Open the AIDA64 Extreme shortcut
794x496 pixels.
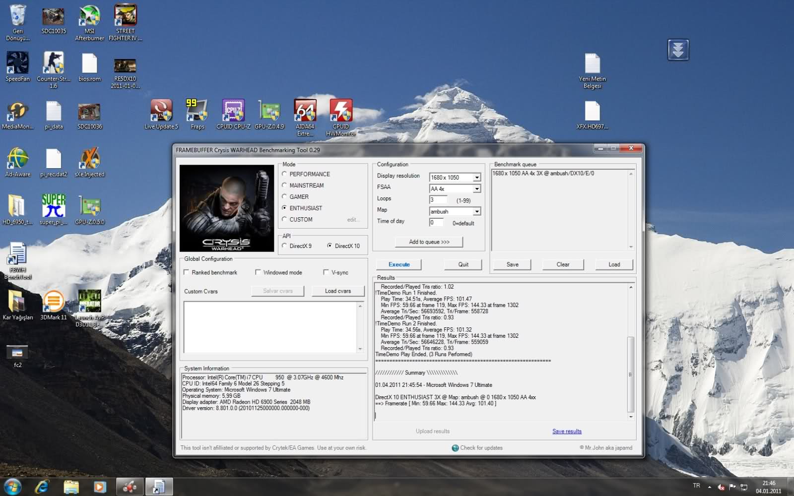305,118
